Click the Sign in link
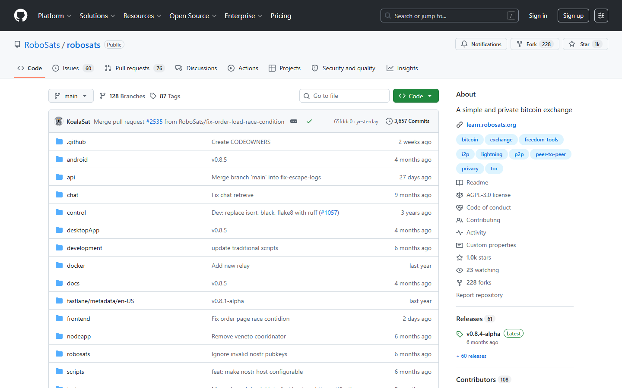Image resolution: width=622 pixels, height=388 pixels. point(538,16)
